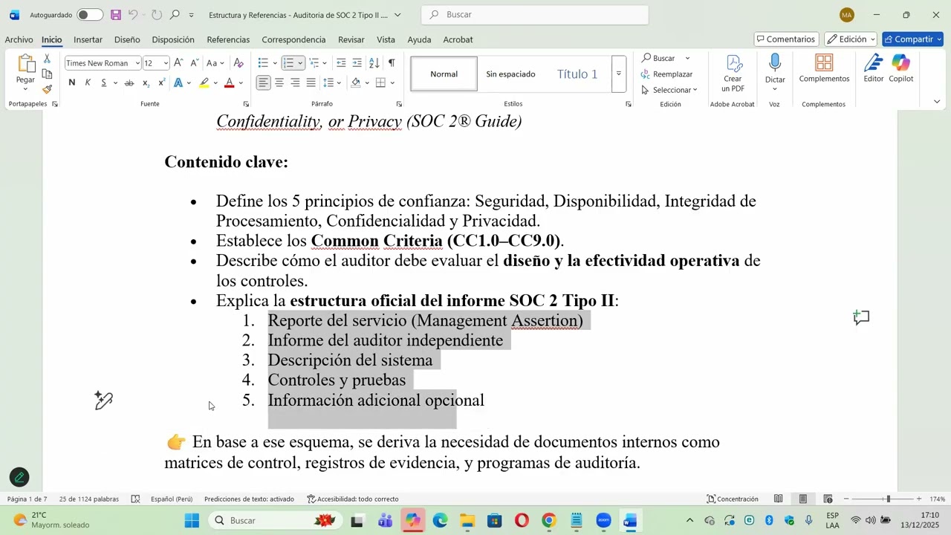Viewport: 951px width, 535px height.
Task: Open the Editor pen icon
Action: (874, 68)
